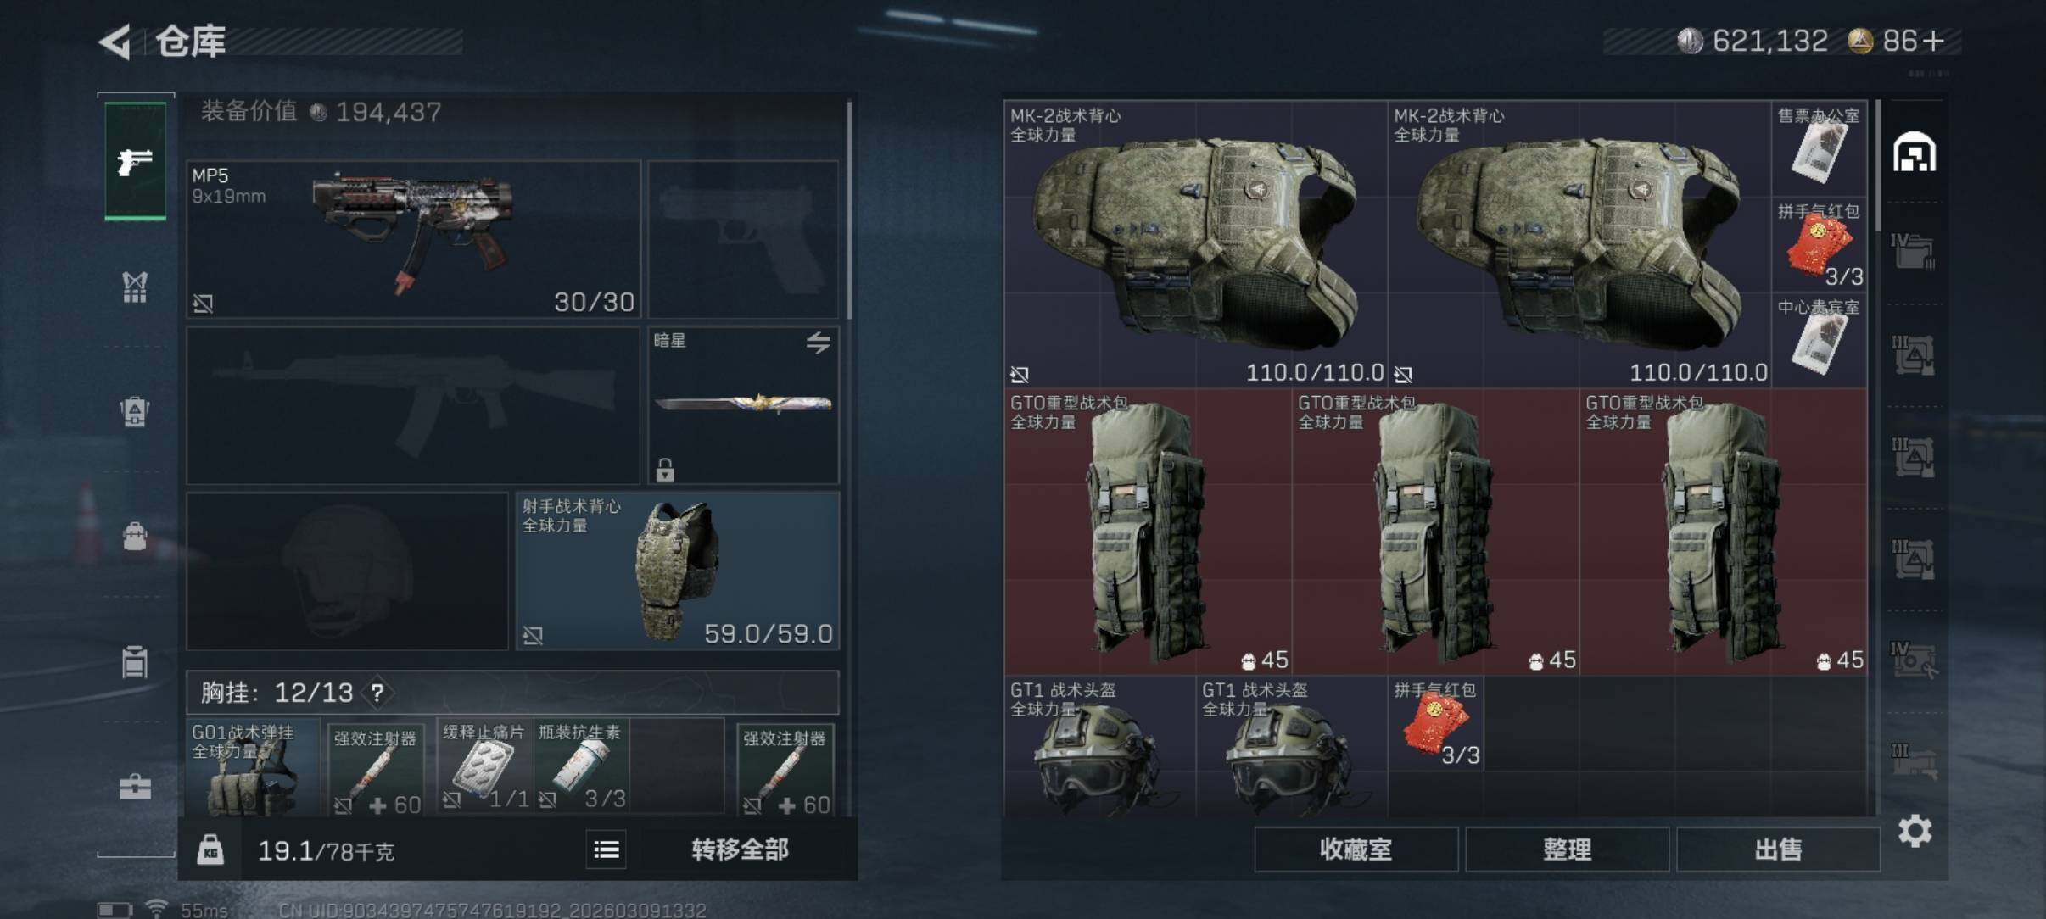
Task: Open the chest rig help question mark
Action: click(x=377, y=693)
